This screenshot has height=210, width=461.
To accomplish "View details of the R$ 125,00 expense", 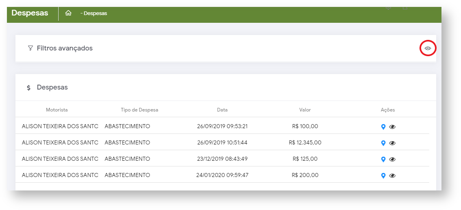I will tap(392, 159).
